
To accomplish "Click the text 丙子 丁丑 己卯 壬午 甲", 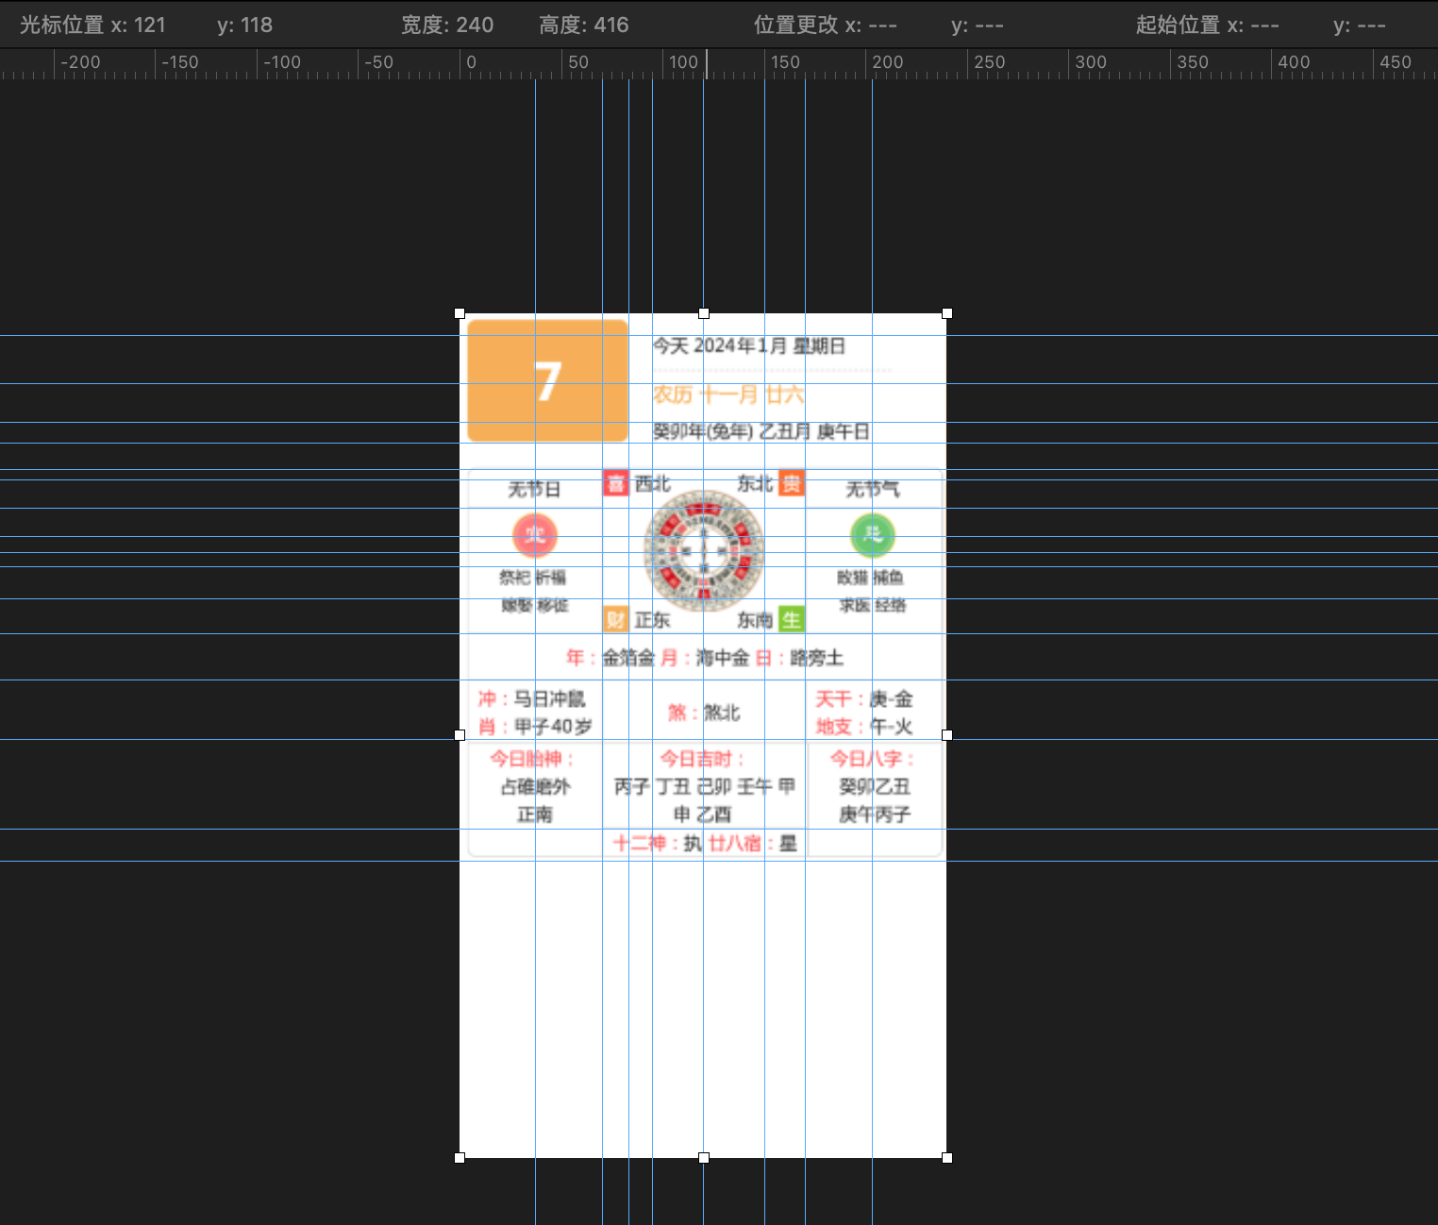I will [x=705, y=786].
